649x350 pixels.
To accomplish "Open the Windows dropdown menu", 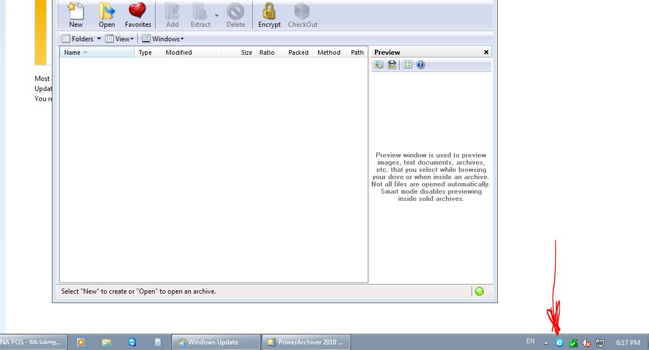I will 162,39.
